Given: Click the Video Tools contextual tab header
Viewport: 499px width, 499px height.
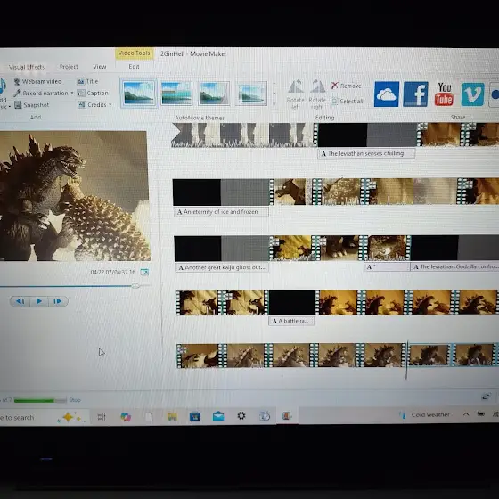Looking at the screenshot, I should pos(134,53).
